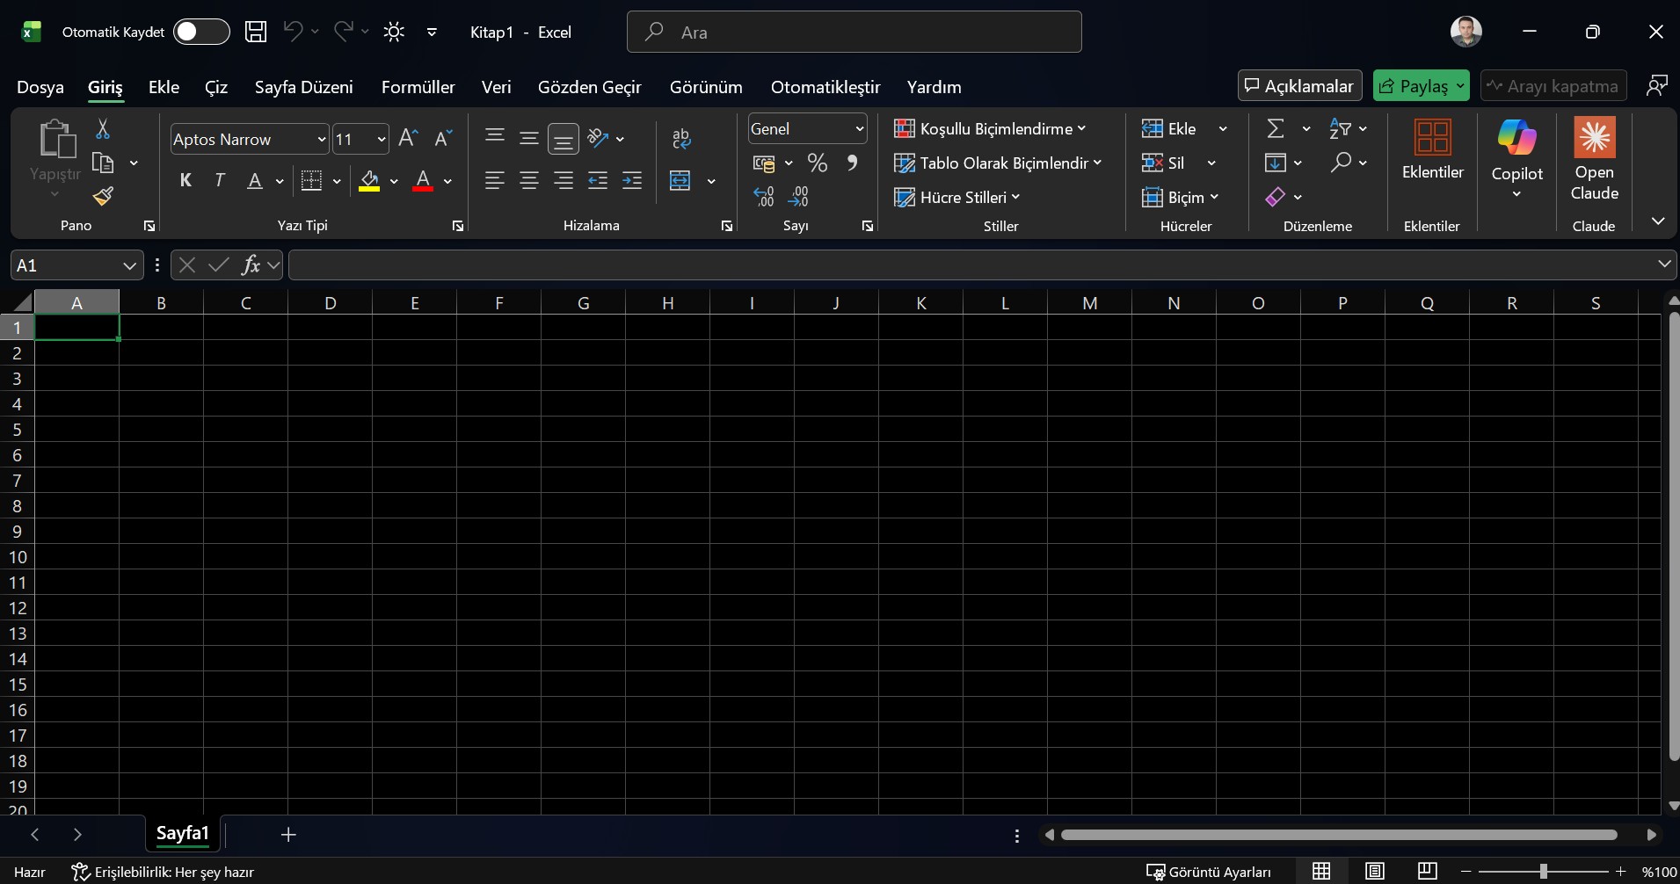Click the AutoSum (Toplam) icon

[x=1276, y=128]
